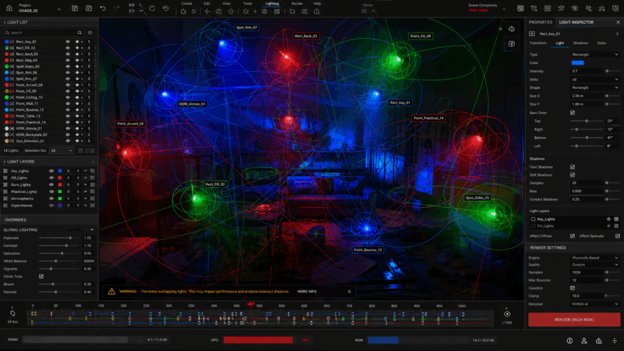Open the Render menu
The image size is (624, 351).
pyautogui.click(x=297, y=4)
